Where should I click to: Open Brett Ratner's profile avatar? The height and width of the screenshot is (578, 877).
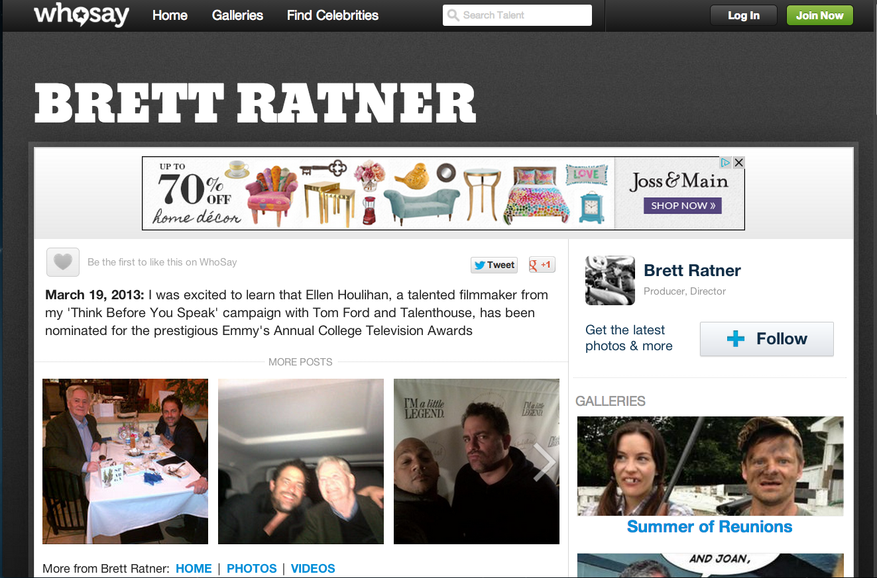tap(610, 280)
